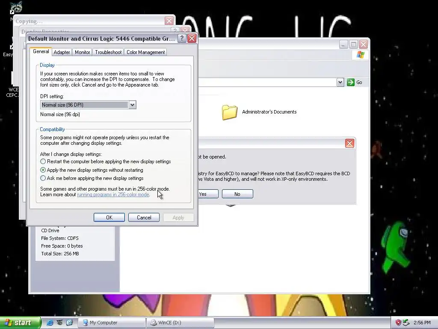438x329 pixels.
Task: Open the Monitor tab
Action: pyautogui.click(x=83, y=52)
